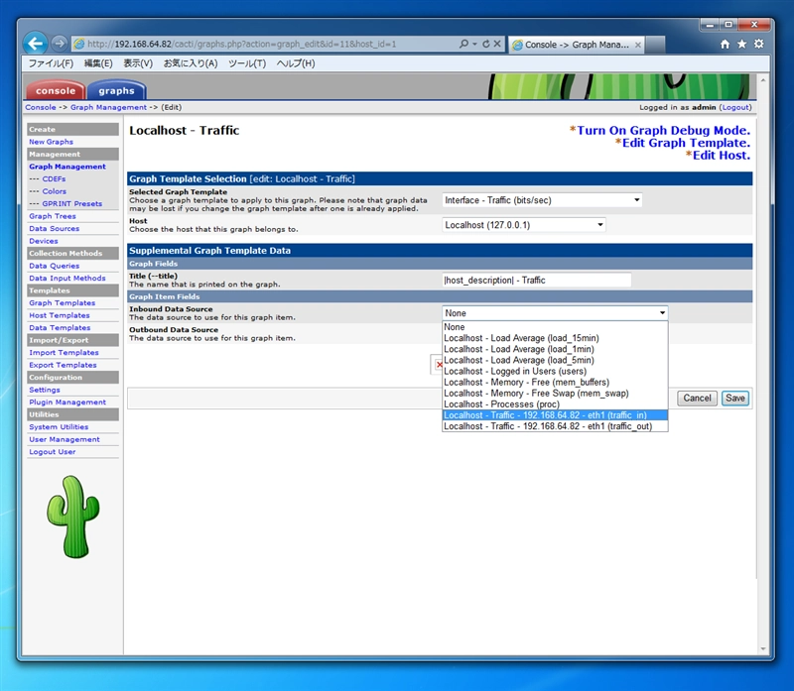Open New Graphs in sidebar

(52, 142)
